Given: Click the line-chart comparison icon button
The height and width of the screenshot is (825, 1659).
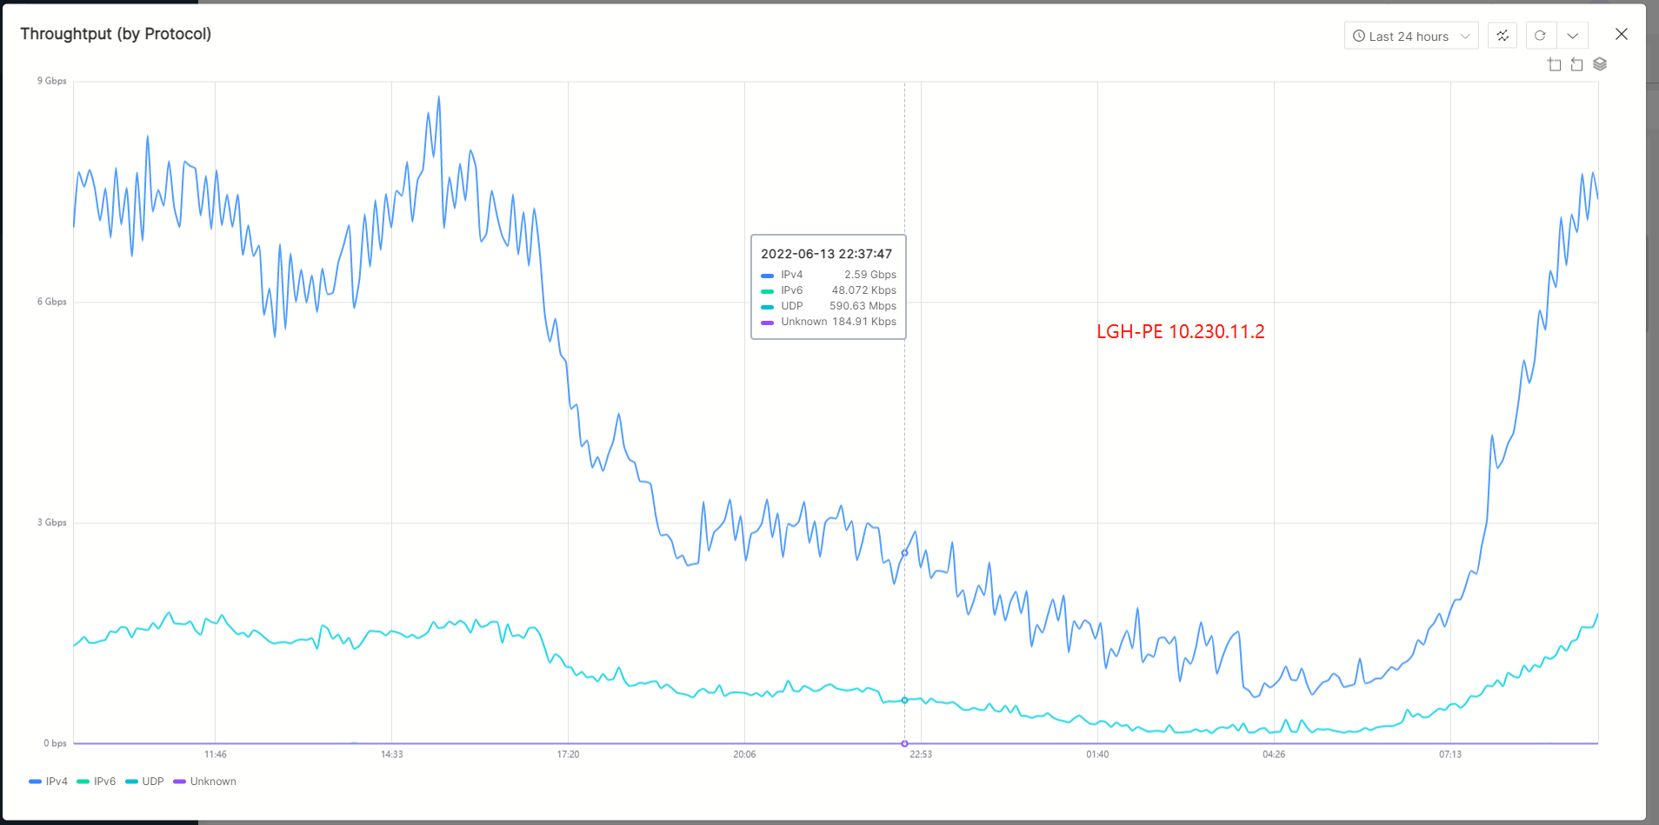Looking at the screenshot, I should 1502,36.
